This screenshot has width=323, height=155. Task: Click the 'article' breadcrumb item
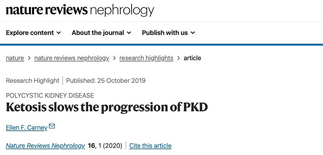click(192, 58)
